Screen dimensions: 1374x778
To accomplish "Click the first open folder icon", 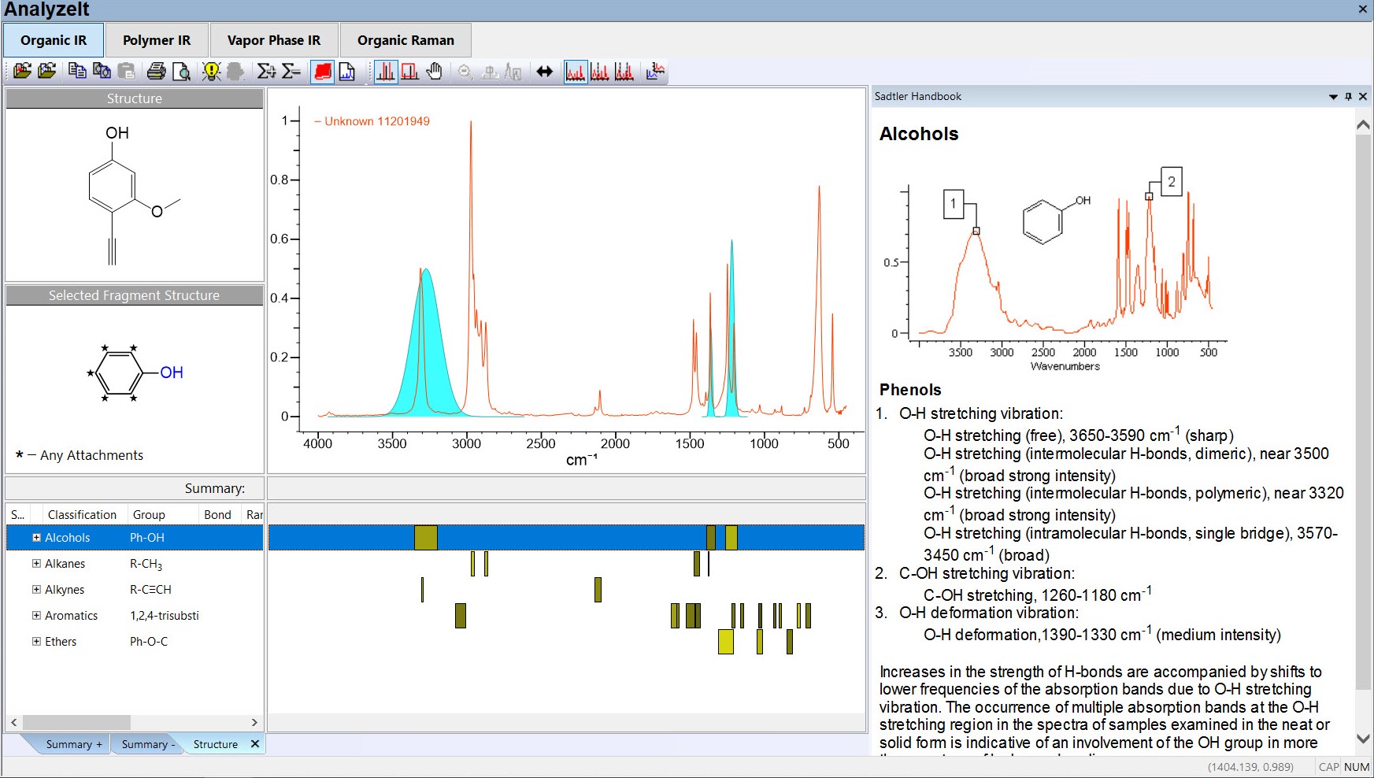I will (x=22, y=72).
